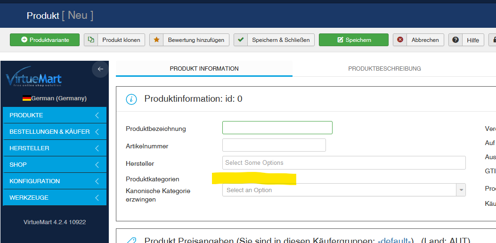The image size is (496, 243).
Task: Switch to the Produktbeschreibung tab
Action: click(384, 69)
